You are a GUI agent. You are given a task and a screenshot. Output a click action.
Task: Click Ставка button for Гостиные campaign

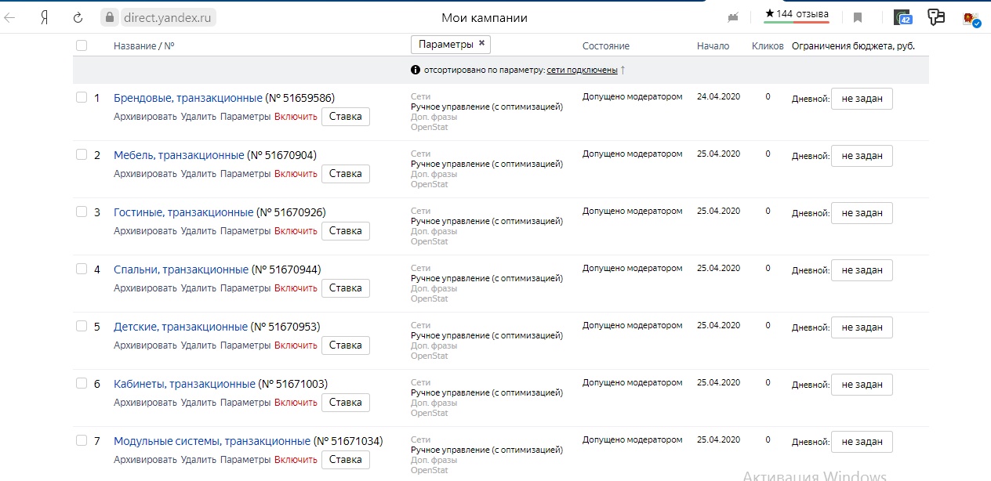point(346,231)
